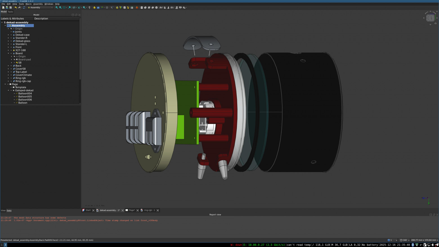Click the Create Bill of Materials table icon
439x247 pixels.
pyautogui.click(x=132, y=8)
